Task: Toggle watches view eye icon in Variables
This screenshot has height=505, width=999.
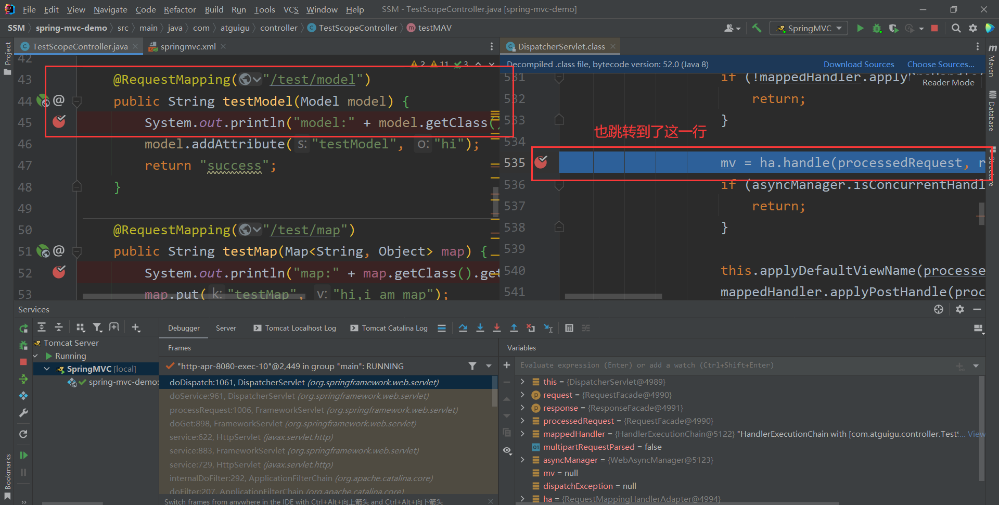Action: point(507,450)
